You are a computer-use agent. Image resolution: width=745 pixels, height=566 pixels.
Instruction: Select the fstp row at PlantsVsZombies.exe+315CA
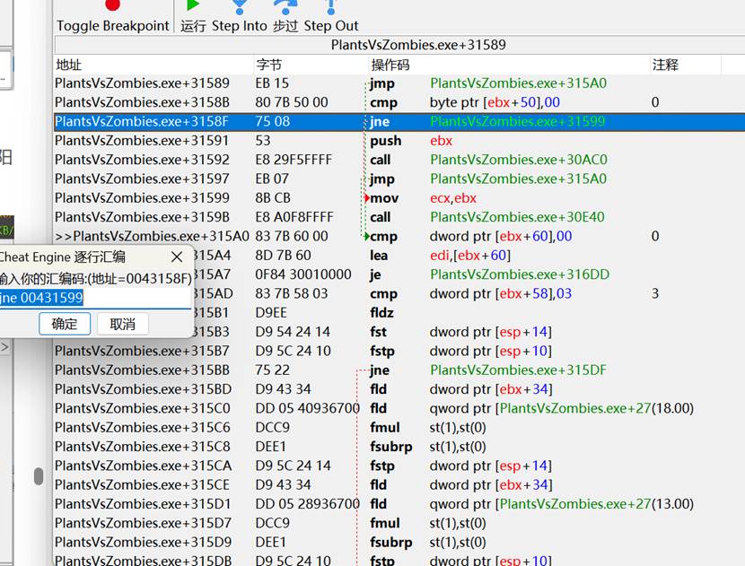pos(399,466)
